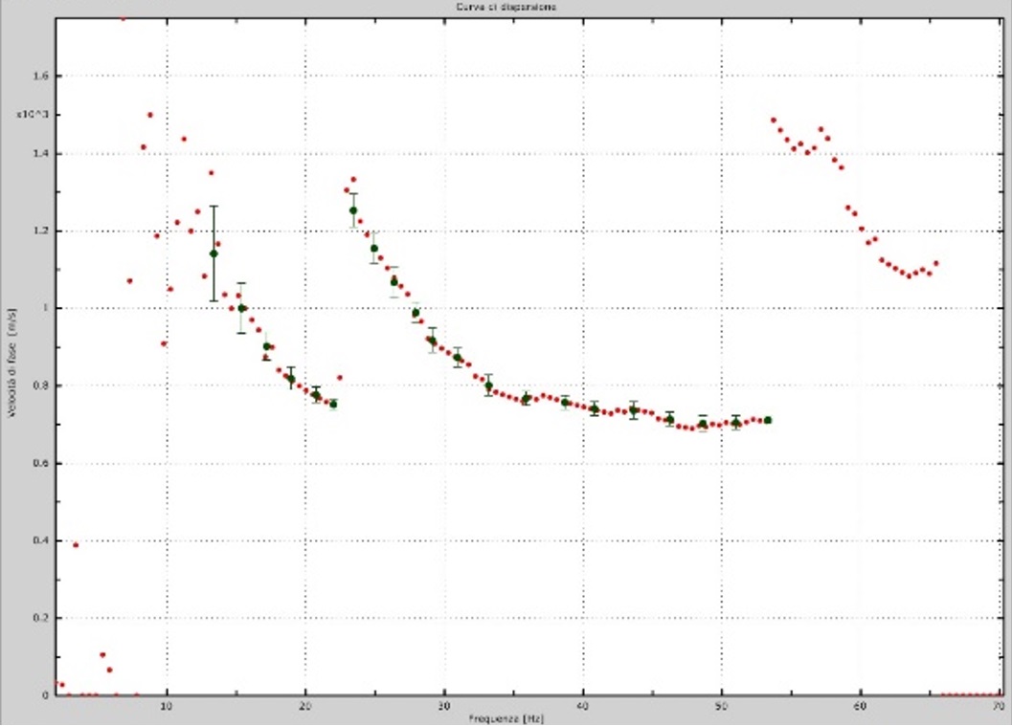This screenshot has height=726, width=1012.
Task: Click the x-axis tick label "20"
Action: pos(305,705)
